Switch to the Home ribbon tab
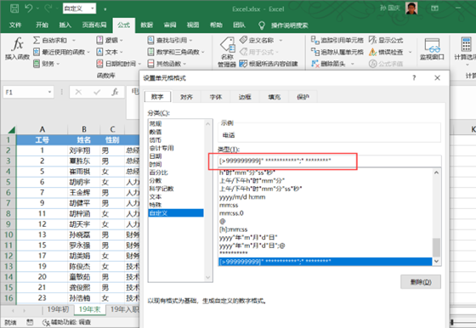Viewport: 476px width, 328px height. pos(42,25)
